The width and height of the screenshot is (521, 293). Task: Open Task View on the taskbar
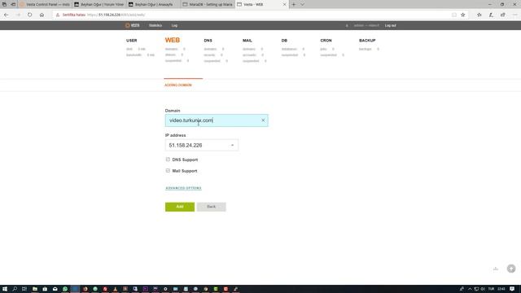[x=24, y=289]
